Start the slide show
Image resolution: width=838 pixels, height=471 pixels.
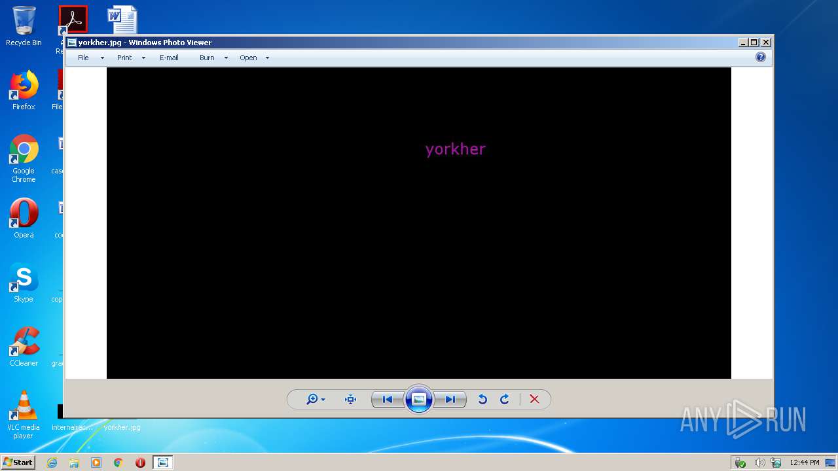point(419,400)
